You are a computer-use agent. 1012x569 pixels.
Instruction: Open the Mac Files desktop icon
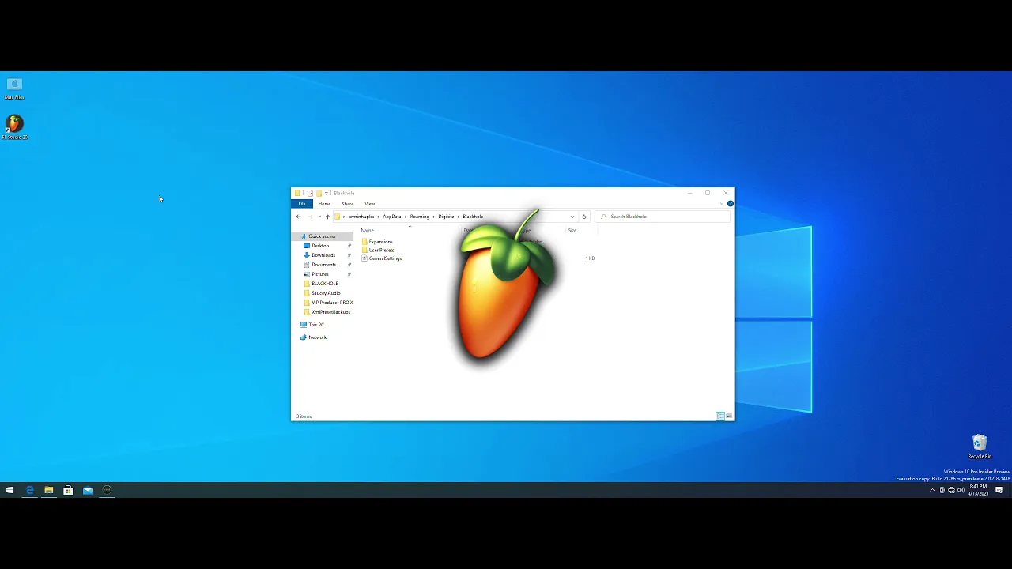coord(14,89)
